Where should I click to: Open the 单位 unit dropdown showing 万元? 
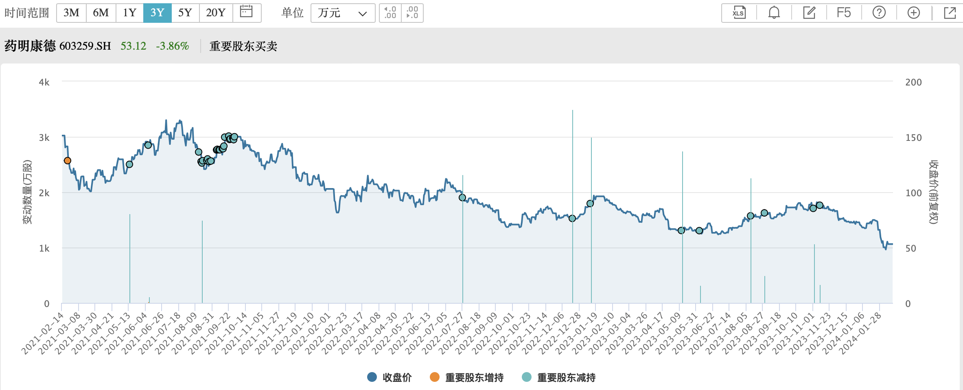[x=342, y=13]
